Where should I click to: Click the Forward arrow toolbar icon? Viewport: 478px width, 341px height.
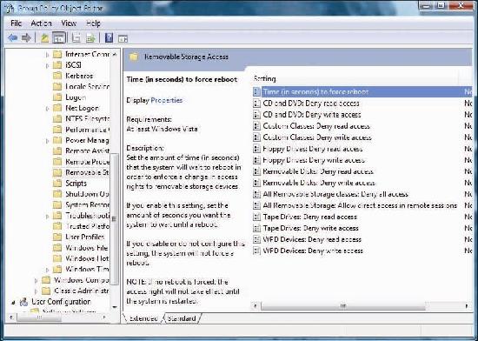[27, 37]
